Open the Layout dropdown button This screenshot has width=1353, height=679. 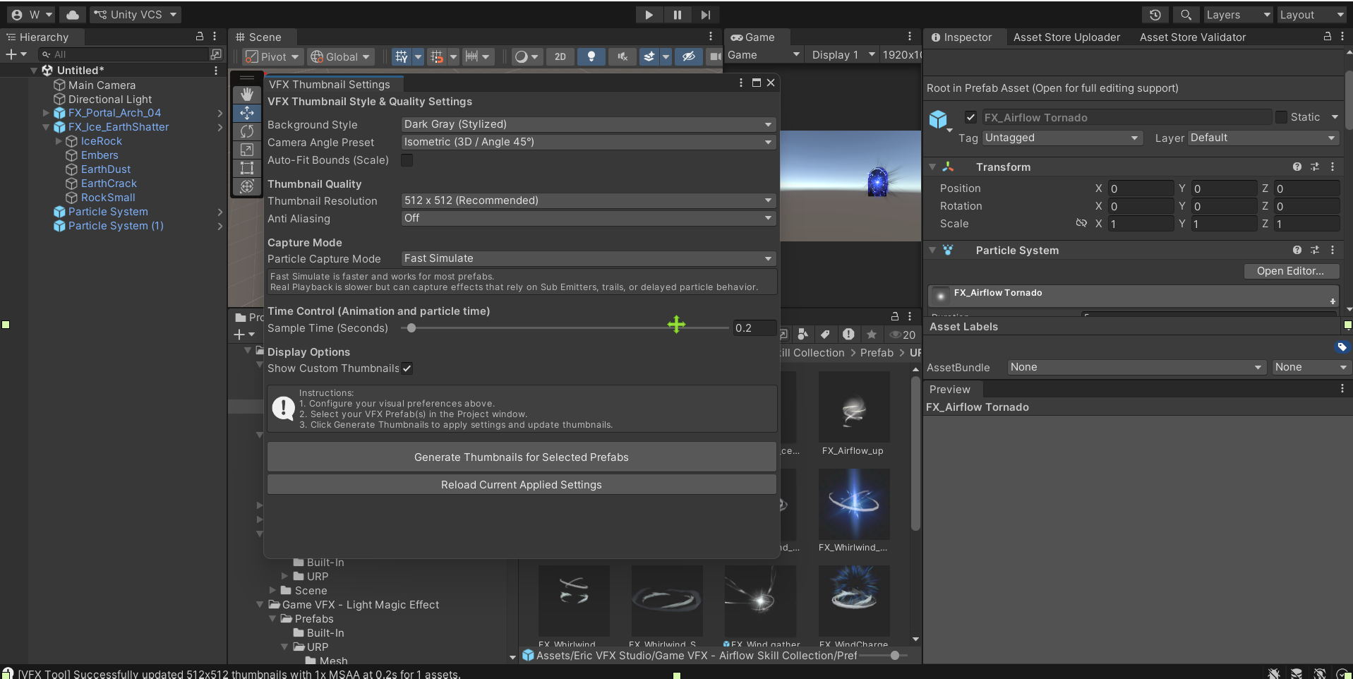tap(1312, 15)
